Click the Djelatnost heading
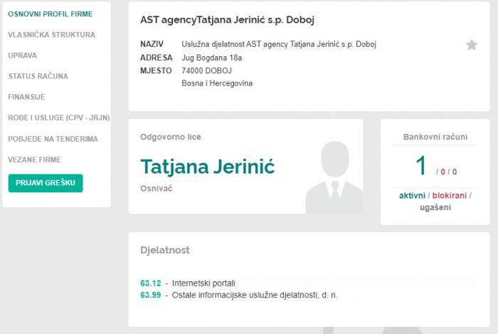Viewport: 498px width, 334px height. click(165, 250)
